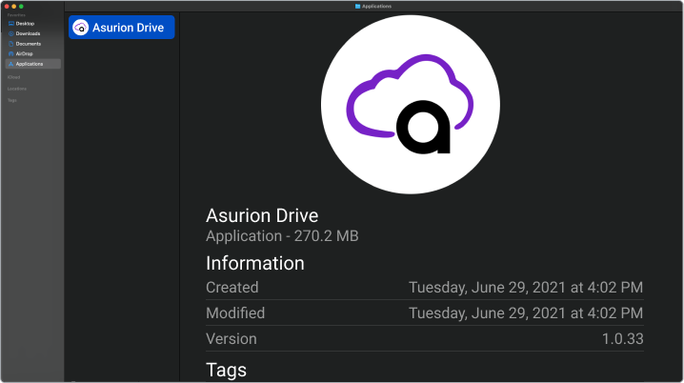Click the Asurion Drive name in preview pane
Viewport: 684px width, 383px height.
click(x=262, y=215)
